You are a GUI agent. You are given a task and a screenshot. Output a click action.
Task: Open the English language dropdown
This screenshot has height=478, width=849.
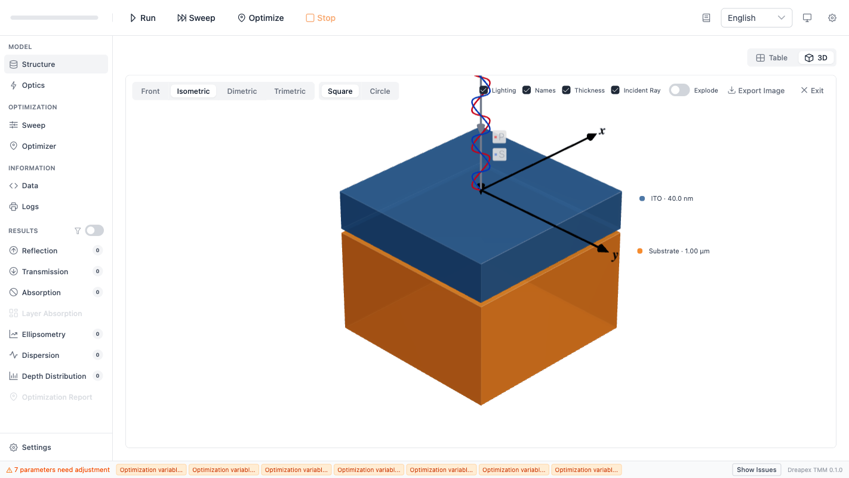[756, 17]
